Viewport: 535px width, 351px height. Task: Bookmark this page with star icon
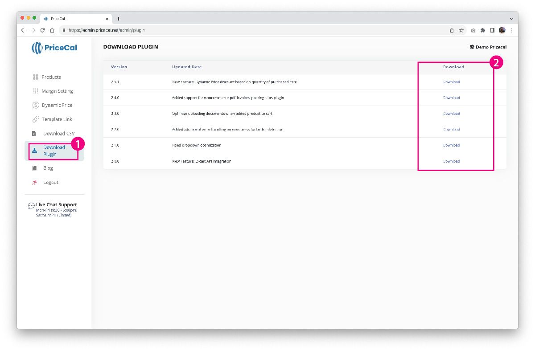pos(461,30)
